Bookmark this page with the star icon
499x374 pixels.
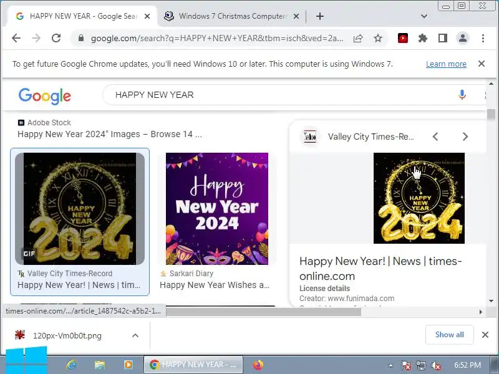tap(378, 39)
